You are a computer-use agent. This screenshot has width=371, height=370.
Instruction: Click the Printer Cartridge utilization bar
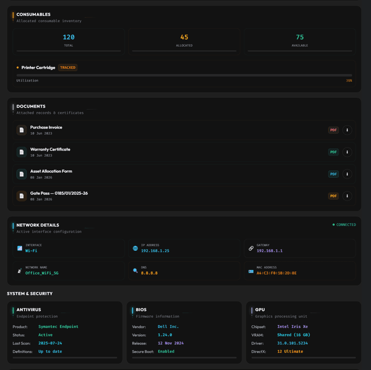point(184,75)
